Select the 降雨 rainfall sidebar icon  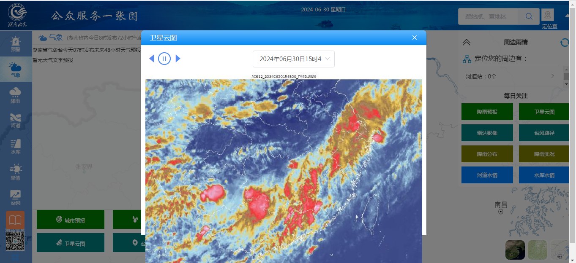click(16, 95)
